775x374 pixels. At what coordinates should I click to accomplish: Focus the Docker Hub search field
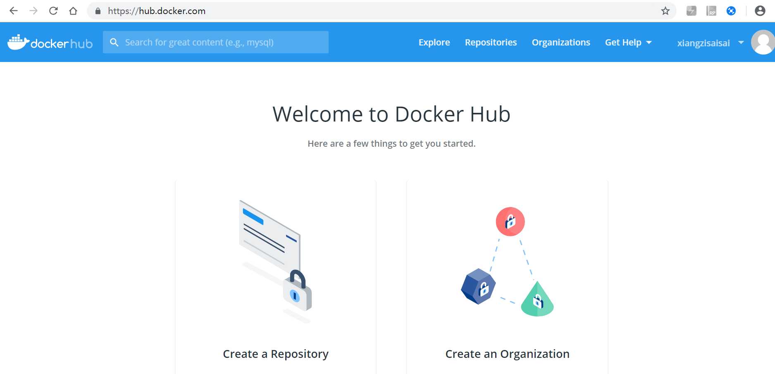(x=216, y=42)
